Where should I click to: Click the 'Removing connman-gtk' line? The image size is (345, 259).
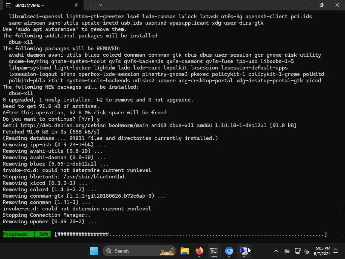tap(84, 196)
